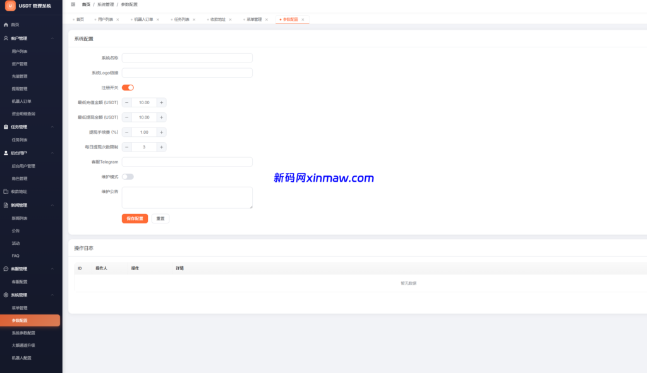
Task: Click the 系统名称 input field
Action: (x=186, y=57)
